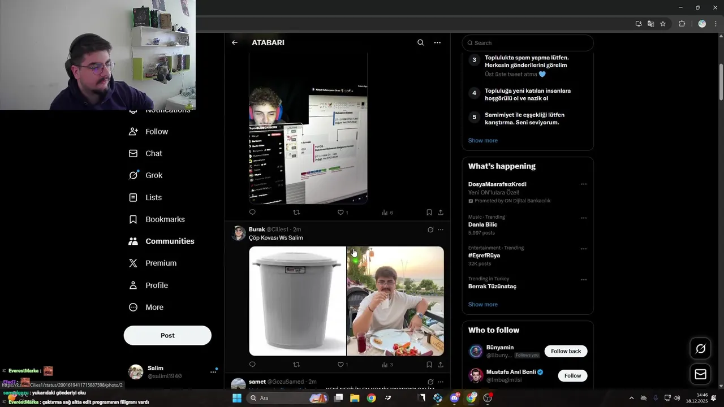Open options for Berrak Tüzünataç trend

(x=584, y=280)
